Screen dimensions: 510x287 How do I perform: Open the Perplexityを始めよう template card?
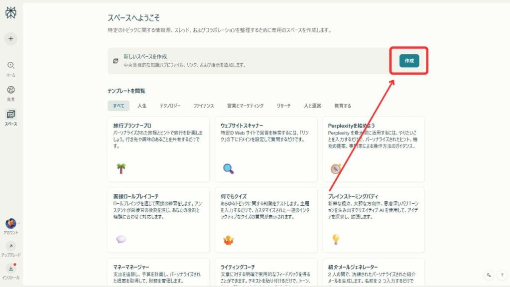click(x=374, y=149)
